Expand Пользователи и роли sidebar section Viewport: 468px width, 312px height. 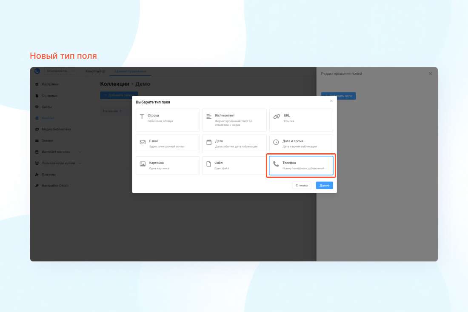tap(80, 163)
